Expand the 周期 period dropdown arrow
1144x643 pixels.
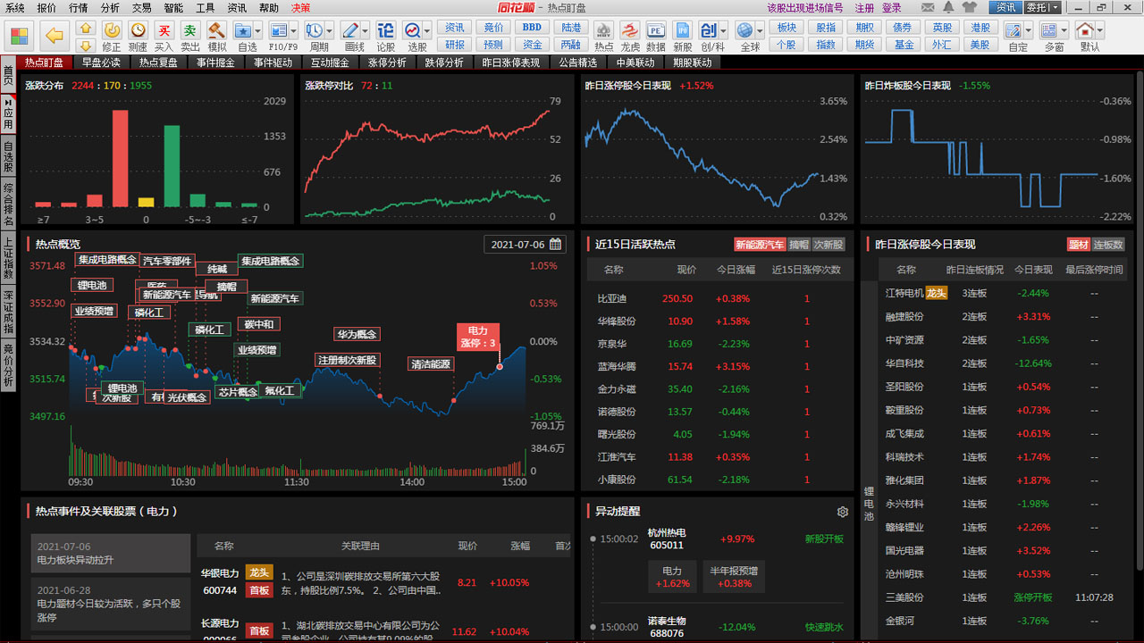[330, 30]
